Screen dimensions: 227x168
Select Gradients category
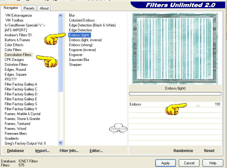point(12,138)
